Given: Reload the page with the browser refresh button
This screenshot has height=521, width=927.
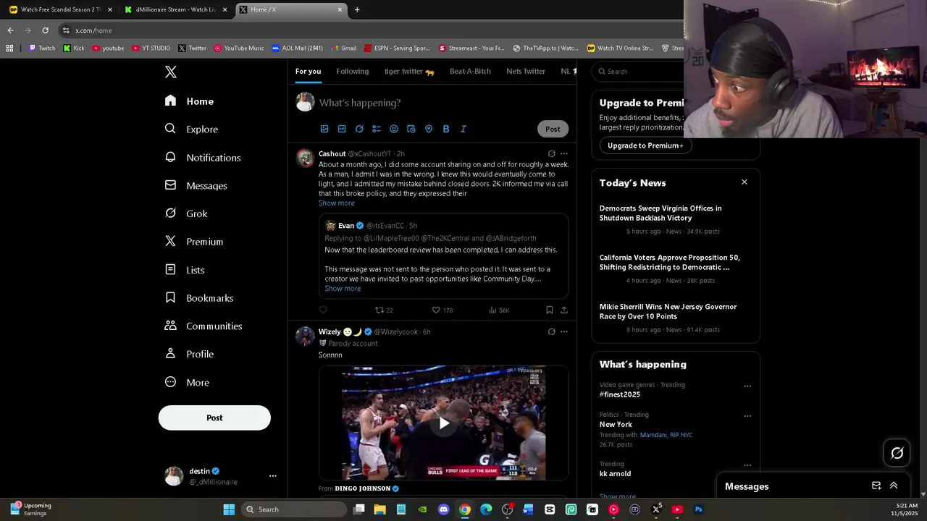Looking at the screenshot, I should click(45, 30).
